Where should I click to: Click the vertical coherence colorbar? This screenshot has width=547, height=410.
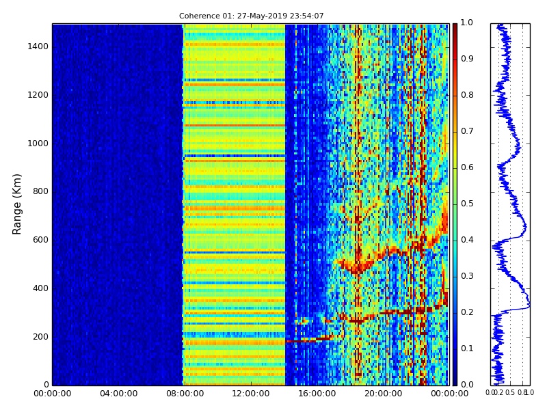pyautogui.click(x=455, y=204)
